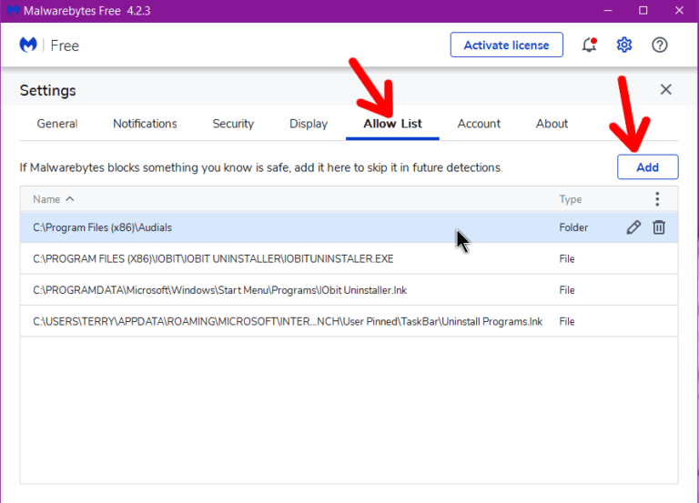Open the notifications bell icon
The height and width of the screenshot is (503, 699).
[589, 45]
